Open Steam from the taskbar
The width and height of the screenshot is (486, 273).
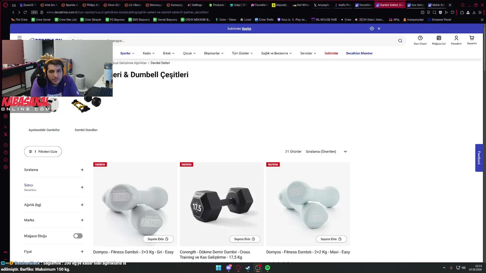coord(248,268)
